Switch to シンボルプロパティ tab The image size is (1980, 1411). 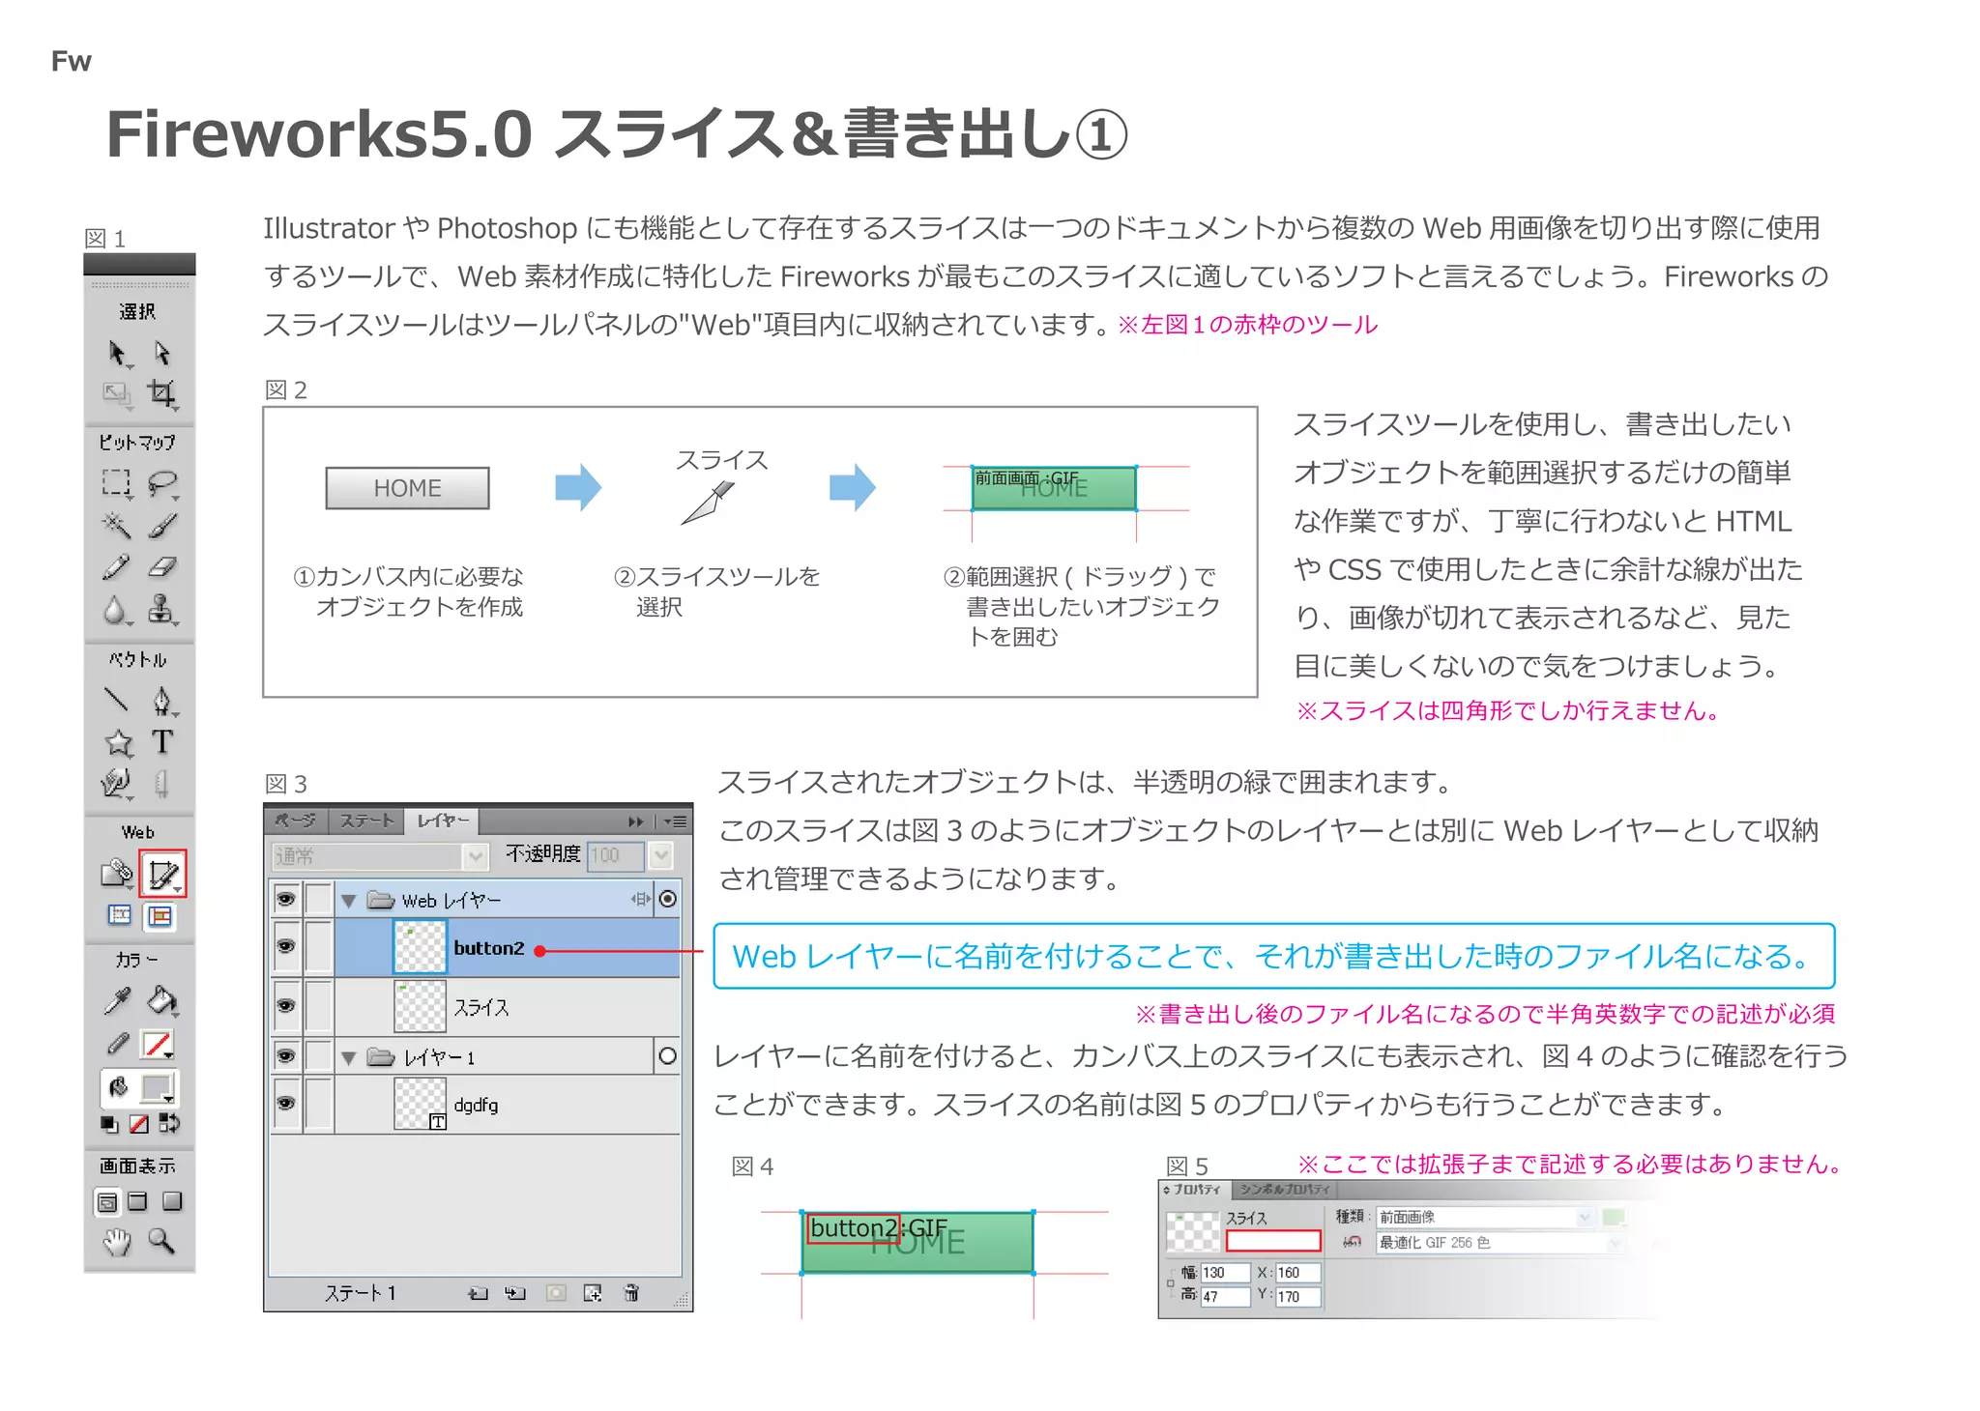(1285, 1190)
